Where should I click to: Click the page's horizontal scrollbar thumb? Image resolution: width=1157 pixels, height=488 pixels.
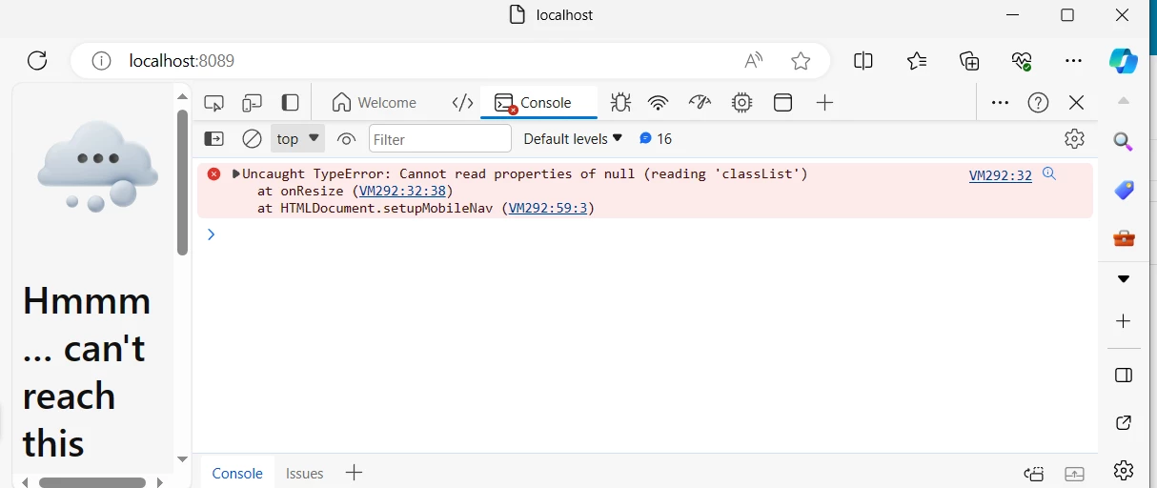pyautogui.click(x=92, y=482)
